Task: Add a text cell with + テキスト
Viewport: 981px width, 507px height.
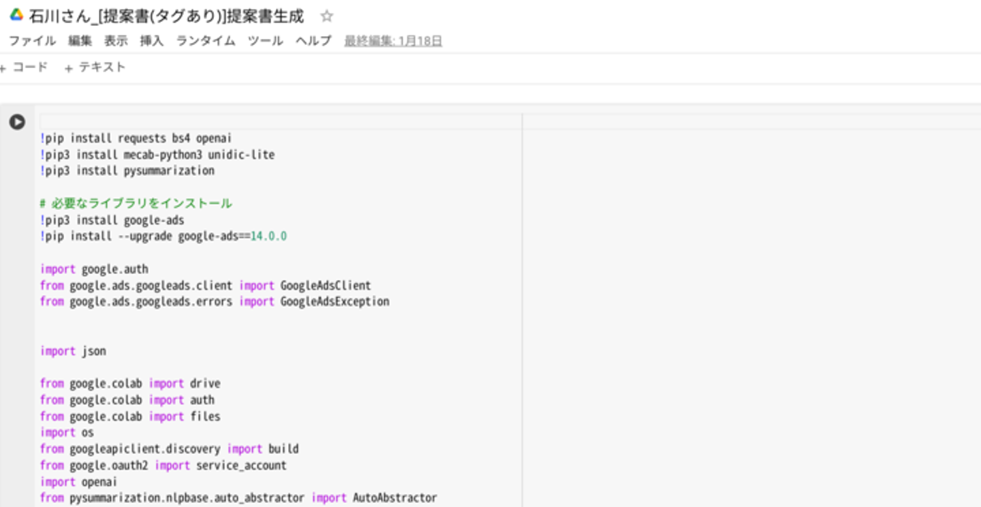Action: [x=95, y=67]
